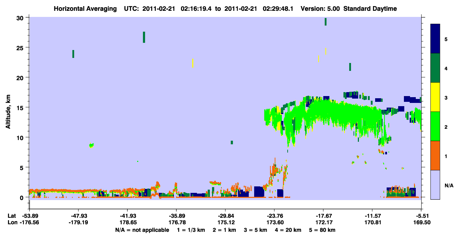Click 'Standard Daytime' in the title

tap(370, 9)
